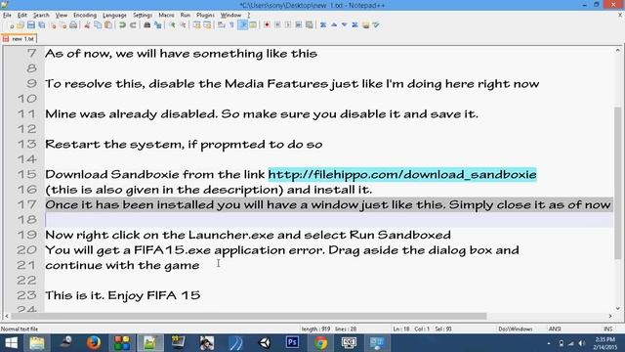
Task: Toggle synchronized vertical scrolling
Action: [x=196, y=25]
